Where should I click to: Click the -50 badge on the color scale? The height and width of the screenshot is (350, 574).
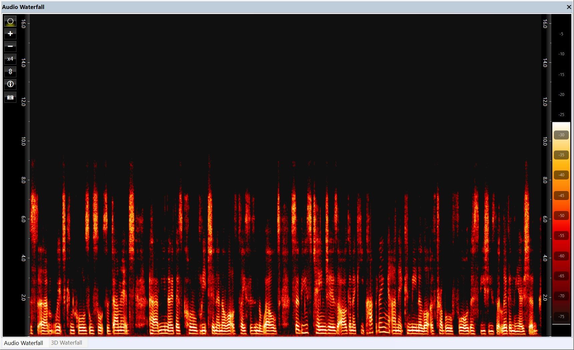561,216
